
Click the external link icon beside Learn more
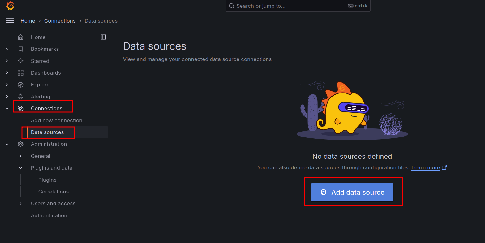[x=444, y=167]
